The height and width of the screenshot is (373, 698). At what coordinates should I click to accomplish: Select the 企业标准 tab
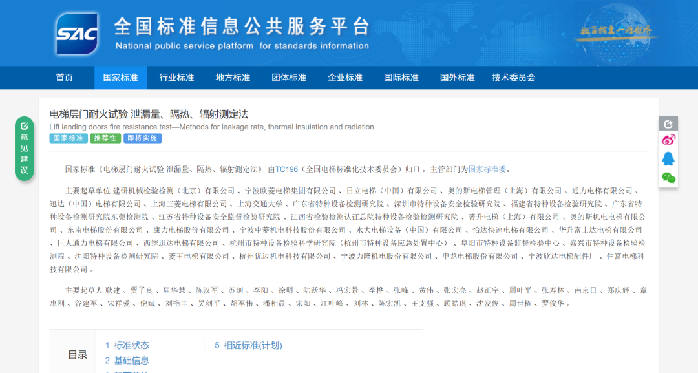345,78
